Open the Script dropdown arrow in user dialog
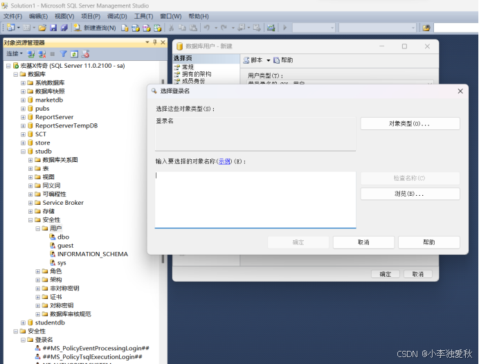This screenshot has height=364, width=479. pos(268,60)
